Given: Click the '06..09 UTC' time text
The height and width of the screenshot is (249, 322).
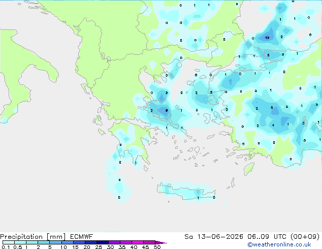Looking at the screenshot, I should click(x=267, y=237).
